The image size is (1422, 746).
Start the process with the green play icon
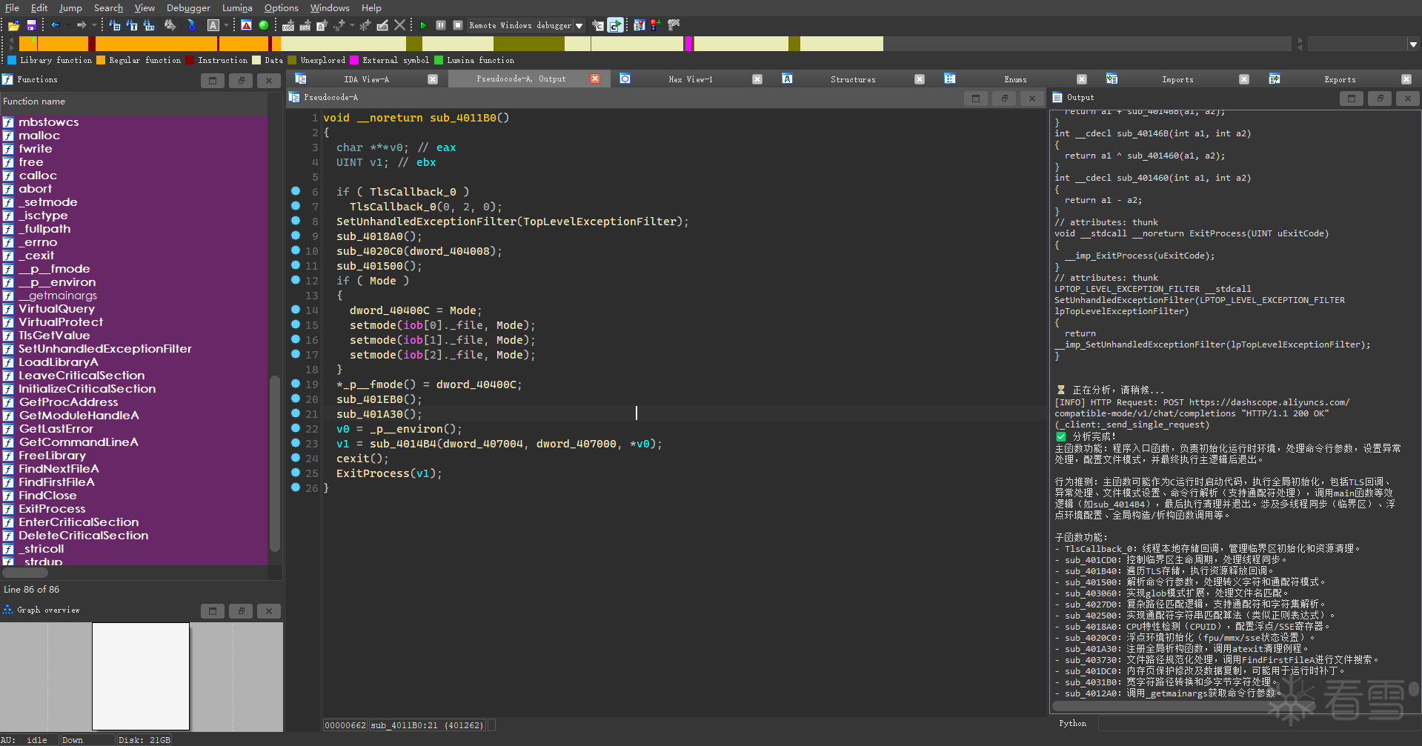[423, 25]
